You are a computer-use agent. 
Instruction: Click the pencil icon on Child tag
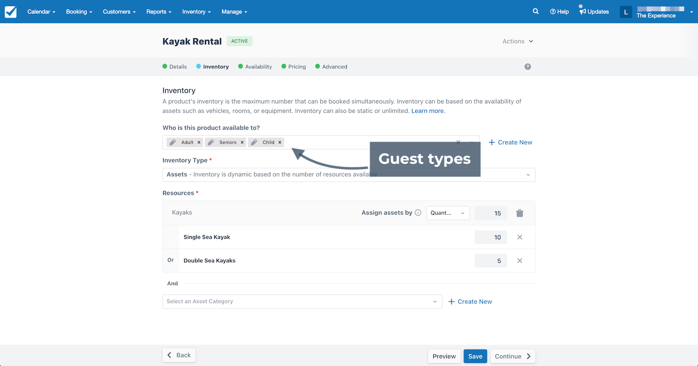coord(254,143)
